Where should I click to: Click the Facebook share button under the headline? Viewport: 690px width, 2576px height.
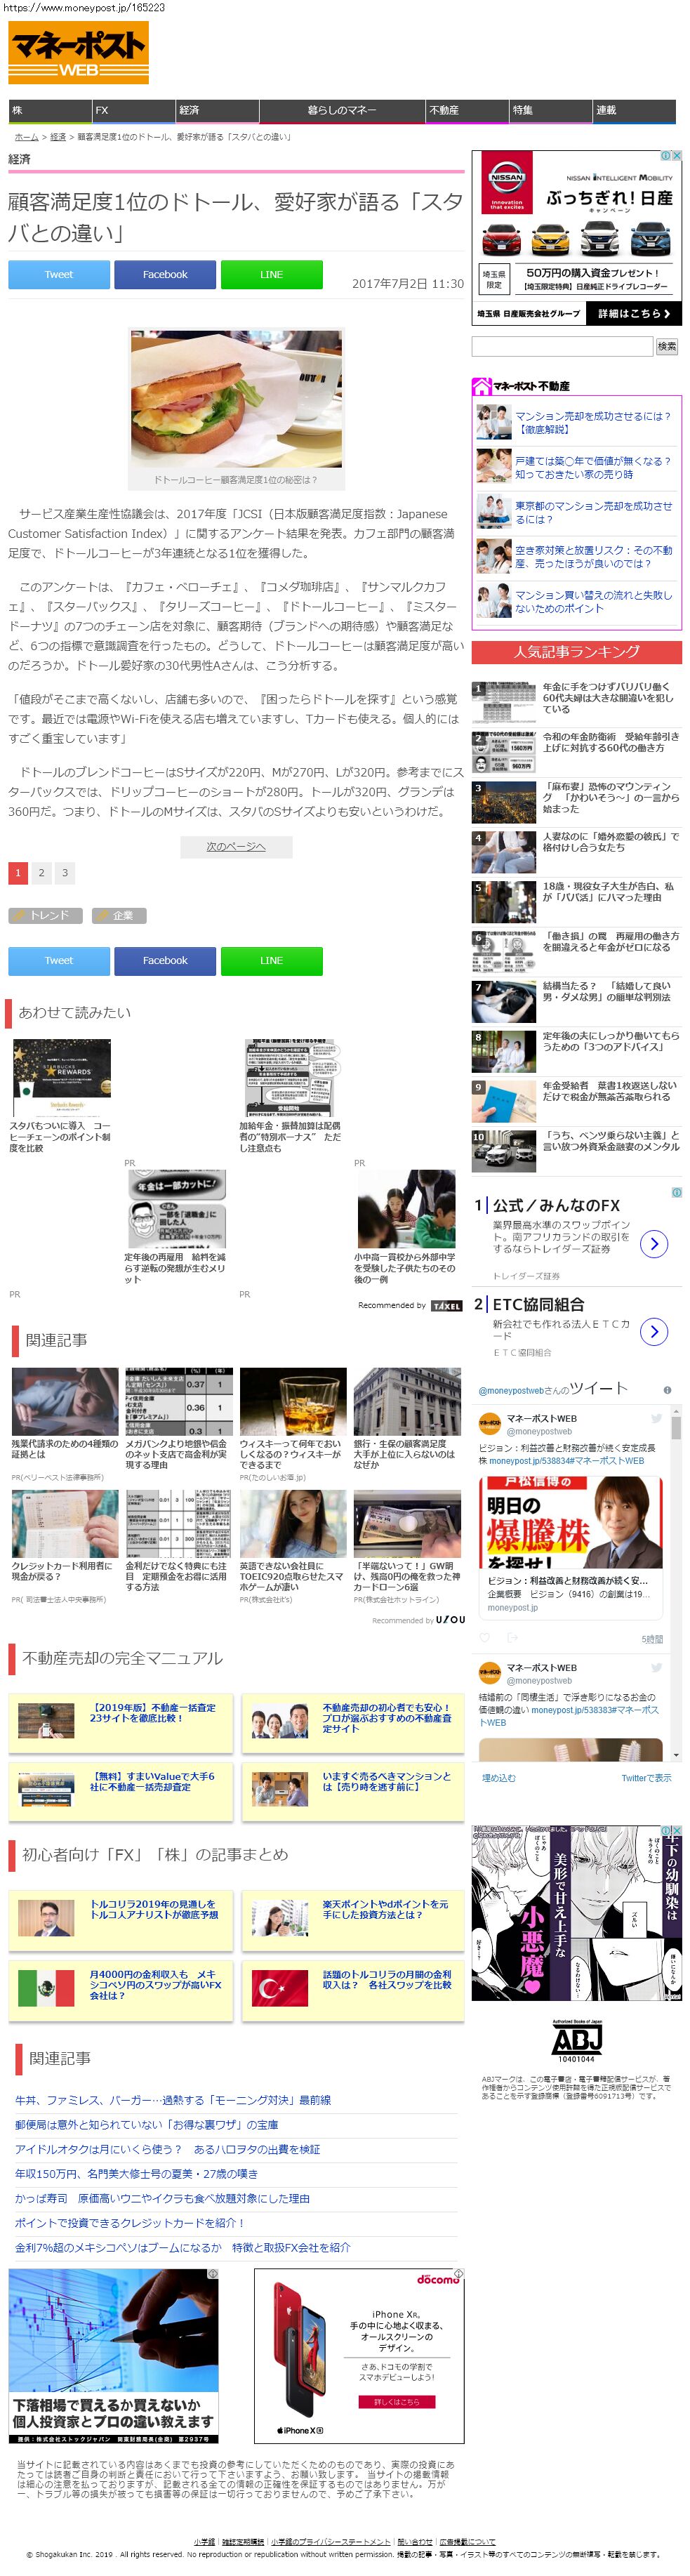pos(165,274)
